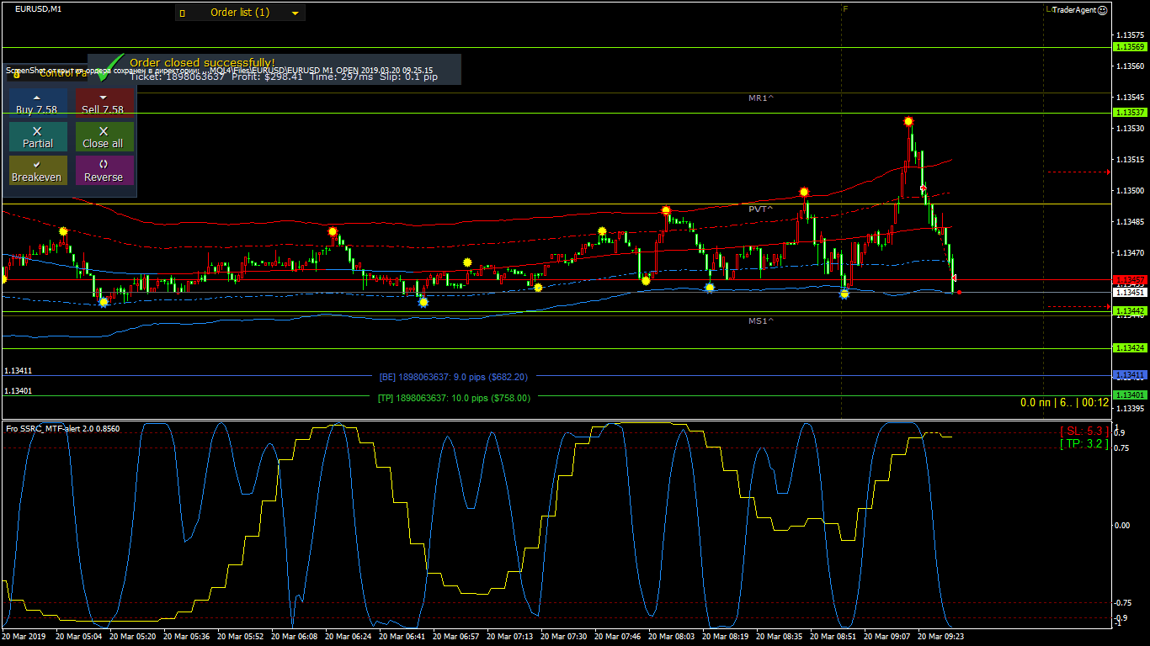Select the 1.13424 green price label
1150x646 pixels.
coord(1131,347)
